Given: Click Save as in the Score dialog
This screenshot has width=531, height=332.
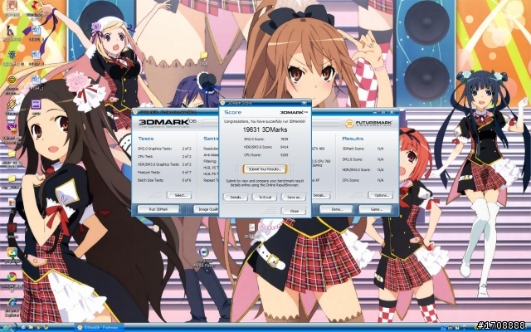Looking at the screenshot, I should click(294, 198).
